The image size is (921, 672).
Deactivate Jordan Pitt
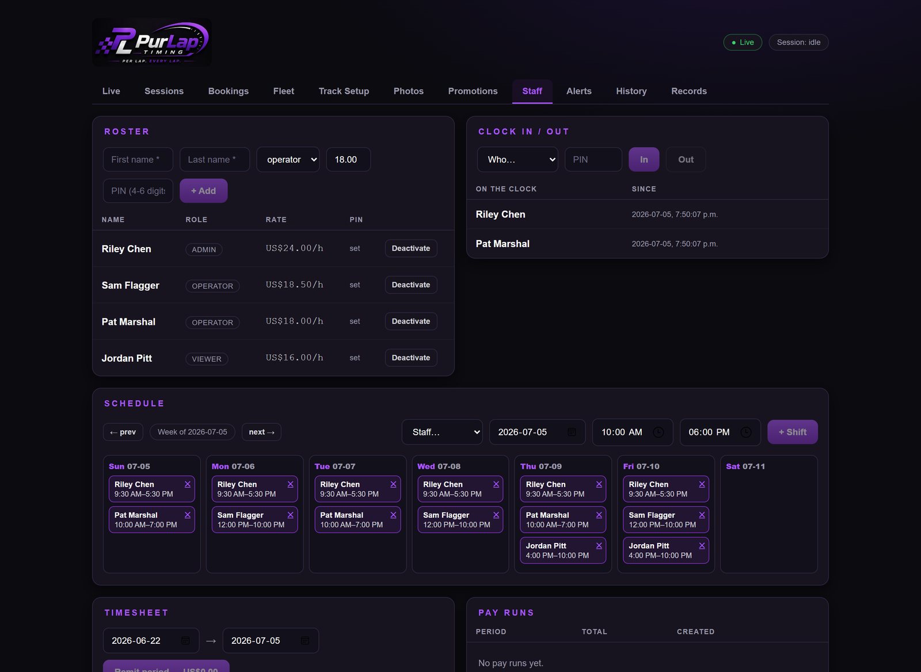pos(411,358)
